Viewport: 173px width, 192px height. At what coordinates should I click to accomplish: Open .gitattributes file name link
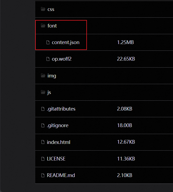pyautogui.click(x=61, y=109)
